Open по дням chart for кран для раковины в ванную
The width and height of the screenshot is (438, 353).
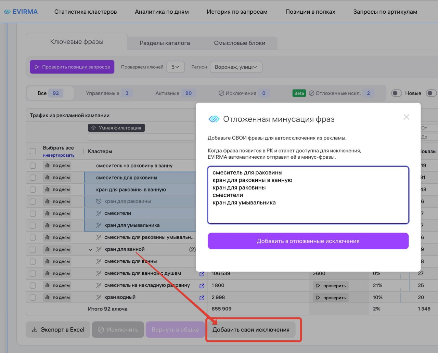[57, 189]
